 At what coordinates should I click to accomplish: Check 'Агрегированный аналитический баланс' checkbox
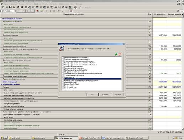tap(63, 61)
